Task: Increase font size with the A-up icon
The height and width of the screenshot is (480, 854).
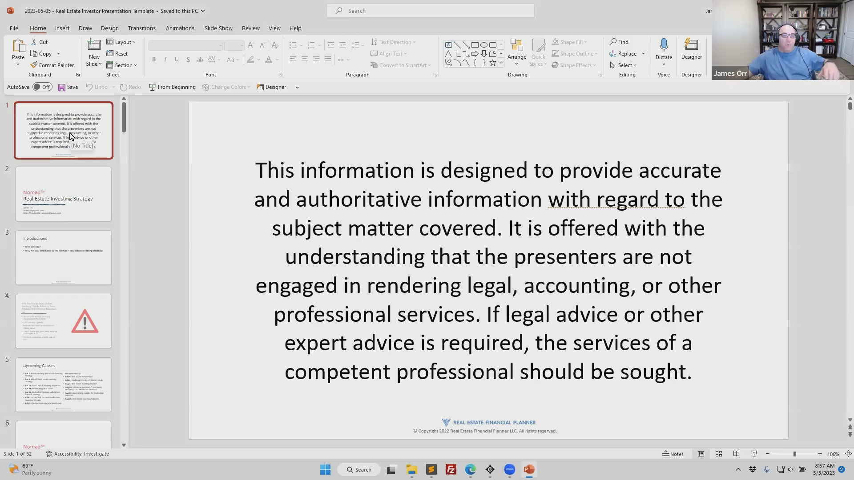Action: (x=251, y=45)
